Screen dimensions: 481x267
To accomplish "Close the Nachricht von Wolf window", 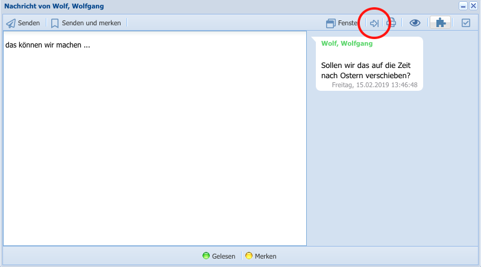I will click(x=473, y=6).
